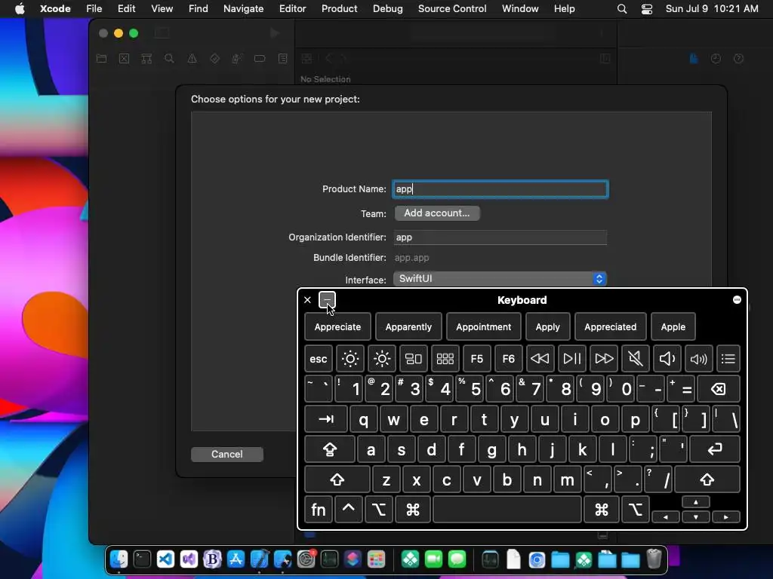Open Visual Studio Code from the Dock
Image resolution: width=773 pixels, height=579 pixels.
(165, 559)
